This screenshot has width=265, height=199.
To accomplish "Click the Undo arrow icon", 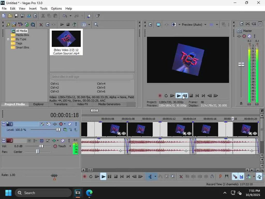I will (x=65, y=16).
